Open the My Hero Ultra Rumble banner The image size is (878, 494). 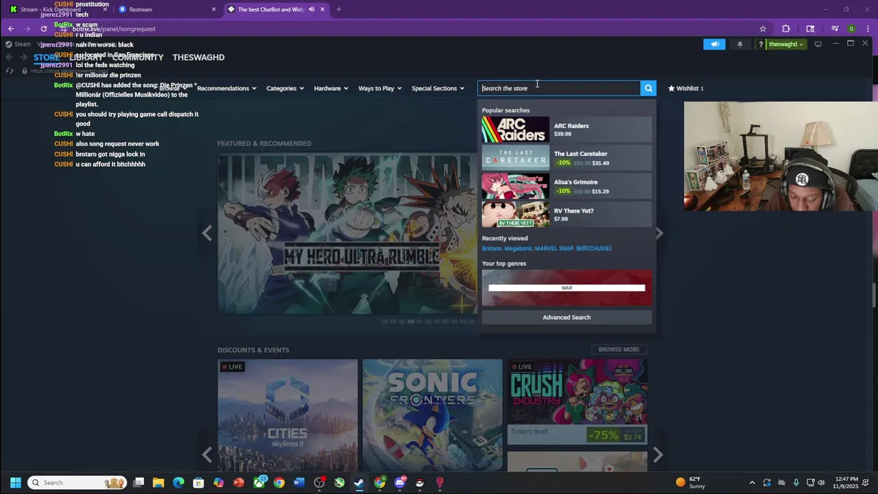click(346, 234)
